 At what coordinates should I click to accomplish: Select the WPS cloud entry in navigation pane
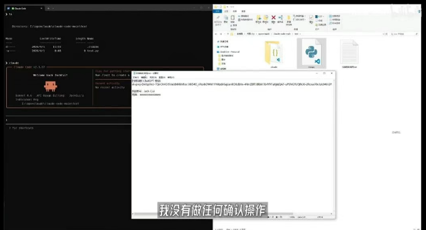click(x=222, y=47)
